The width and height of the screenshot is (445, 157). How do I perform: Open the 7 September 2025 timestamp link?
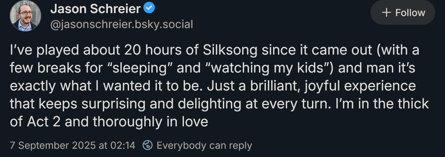pos(72,145)
